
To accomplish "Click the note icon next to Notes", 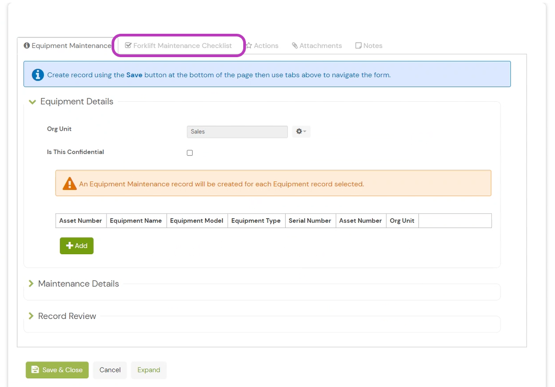I will pos(358,46).
